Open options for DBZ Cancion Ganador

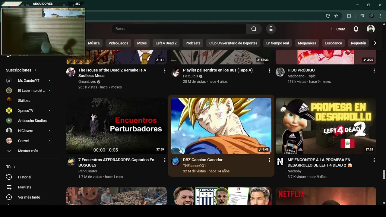pos(269,160)
